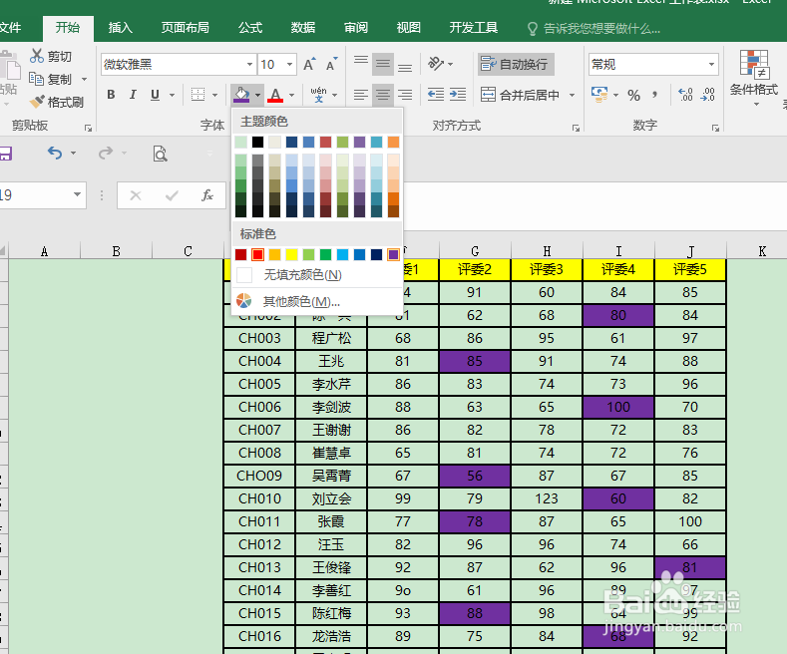
Task: Toggle Wrap Text (自动换行)
Action: pyautogui.click(x=516, y=64)
